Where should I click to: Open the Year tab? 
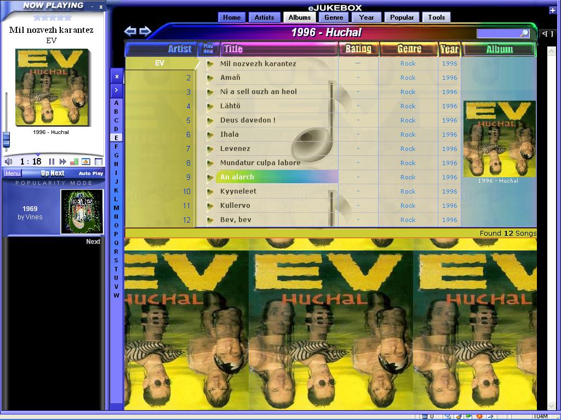[367, 17]
